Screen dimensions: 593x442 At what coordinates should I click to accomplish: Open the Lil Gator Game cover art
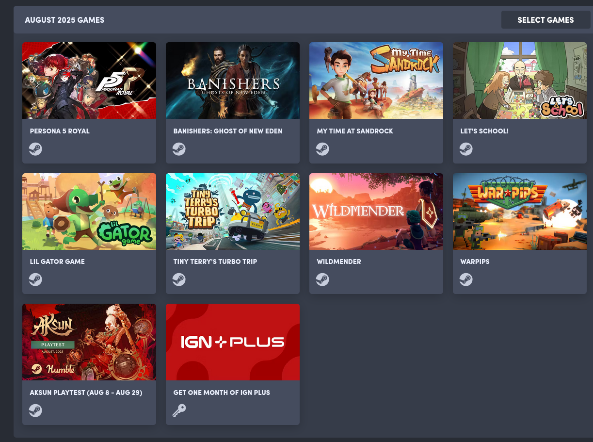point(89,212)
